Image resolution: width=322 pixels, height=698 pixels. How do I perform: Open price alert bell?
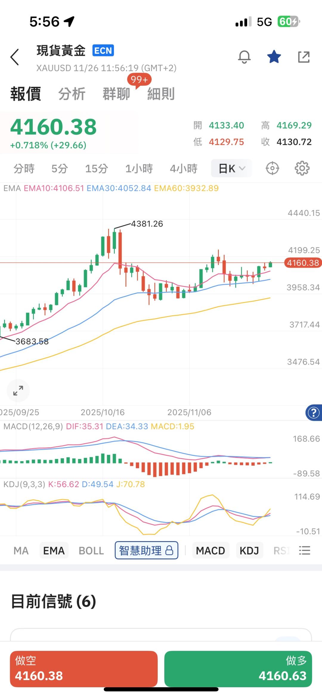(x=244, y=57)
